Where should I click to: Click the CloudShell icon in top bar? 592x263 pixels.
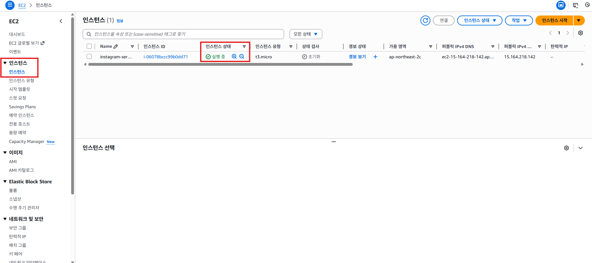[575, 5]
